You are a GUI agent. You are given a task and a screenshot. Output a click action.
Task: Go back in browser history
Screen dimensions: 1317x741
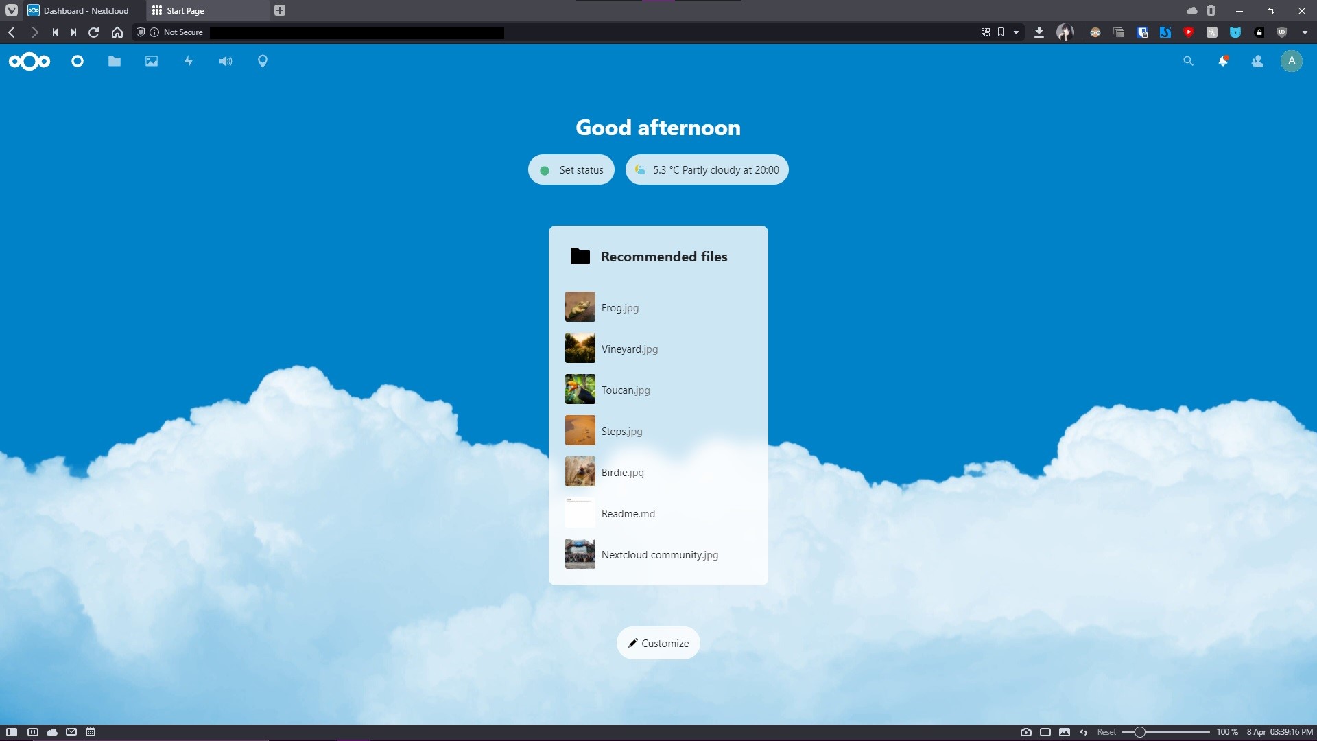12,32
